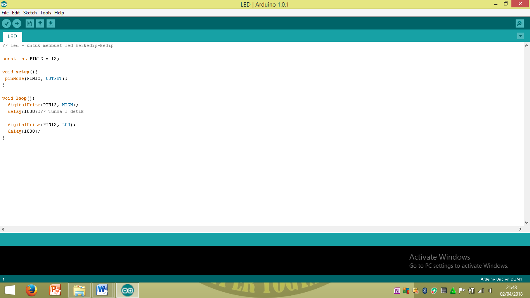Open the Help menu
Screen dimensions: 530x298
point(59,13)
